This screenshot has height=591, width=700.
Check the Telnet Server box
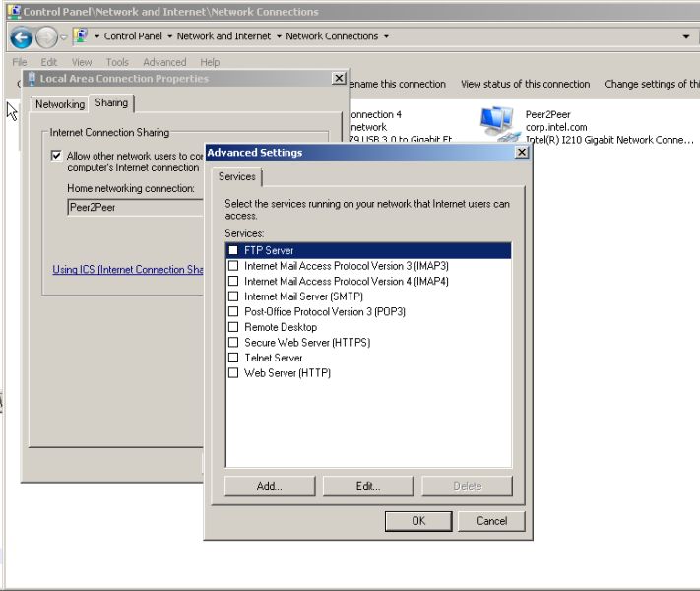(x=233, y=358)
